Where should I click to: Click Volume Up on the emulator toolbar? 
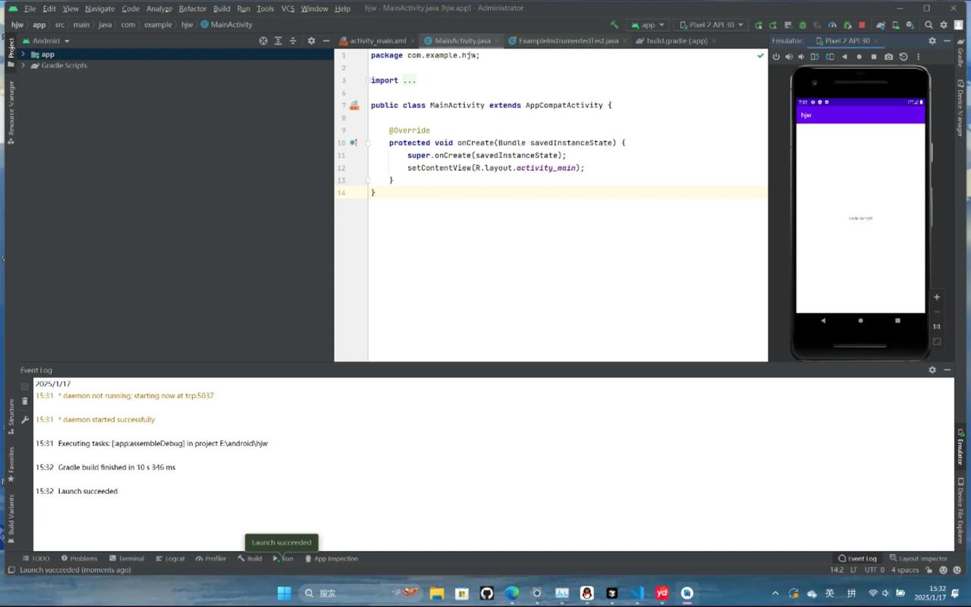click(x=789, y=56)
